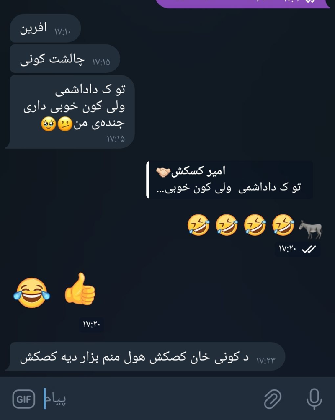Select the message 'چالشت کونی'
The width and height of the screenshot is (335, 420).
click(65, 59)
